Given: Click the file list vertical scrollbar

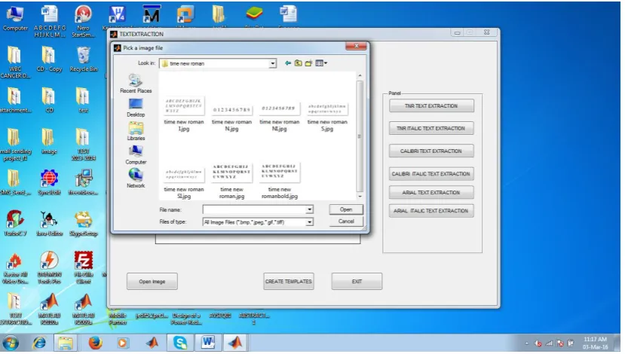Looking at the screenshot, I should (x=360, y=136).
